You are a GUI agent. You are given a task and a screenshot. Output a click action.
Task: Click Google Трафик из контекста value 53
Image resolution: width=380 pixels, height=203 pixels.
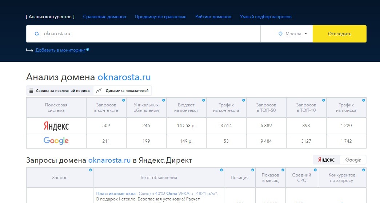pos(226,141)
